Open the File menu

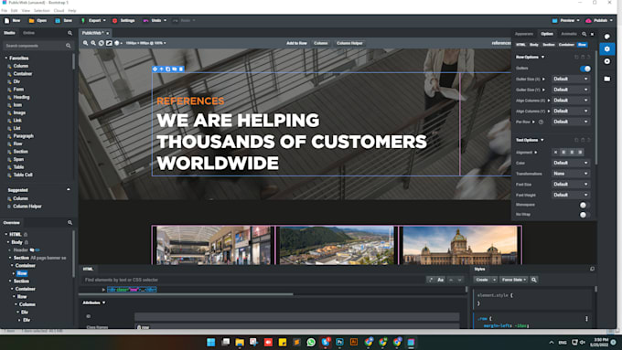pos(4,11)
